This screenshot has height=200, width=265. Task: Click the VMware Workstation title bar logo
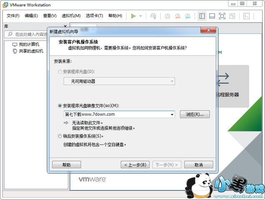click(5, 5)
